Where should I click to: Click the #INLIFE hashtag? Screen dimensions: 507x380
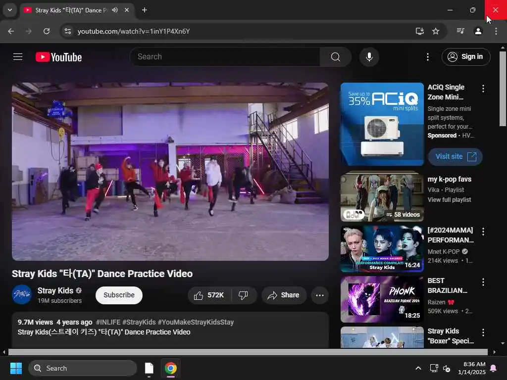pos(108,322)
